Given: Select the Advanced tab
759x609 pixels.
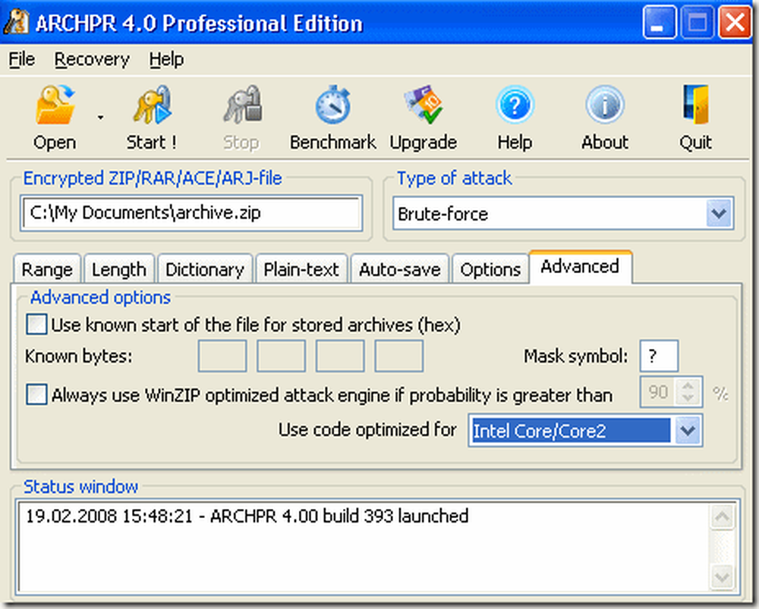Looking at the screenshot, I should 580,266.
